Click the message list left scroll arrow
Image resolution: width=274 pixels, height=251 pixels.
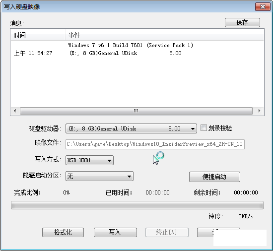tap(15, 111)
